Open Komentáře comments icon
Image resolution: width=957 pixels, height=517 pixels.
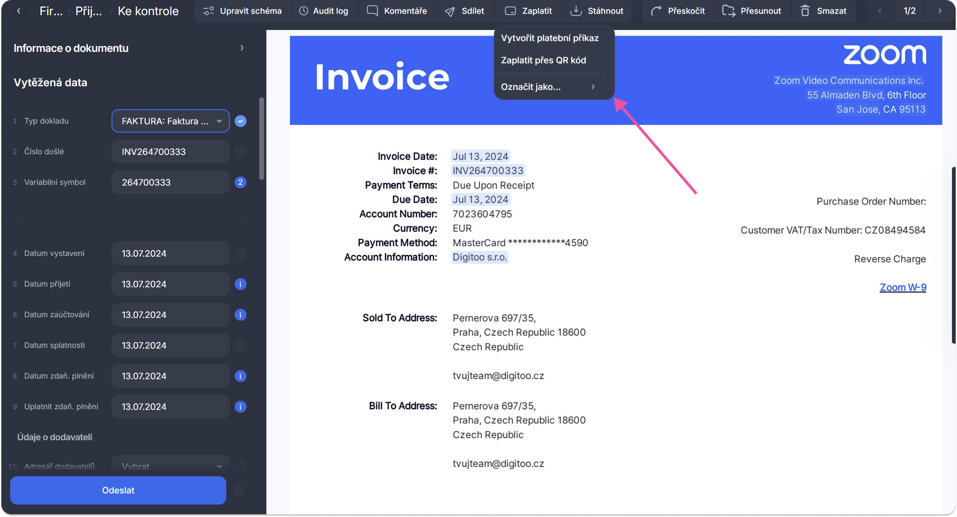[x=372, y=11]
